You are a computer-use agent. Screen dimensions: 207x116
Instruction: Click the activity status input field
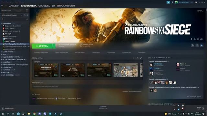(x=87, y=87)
